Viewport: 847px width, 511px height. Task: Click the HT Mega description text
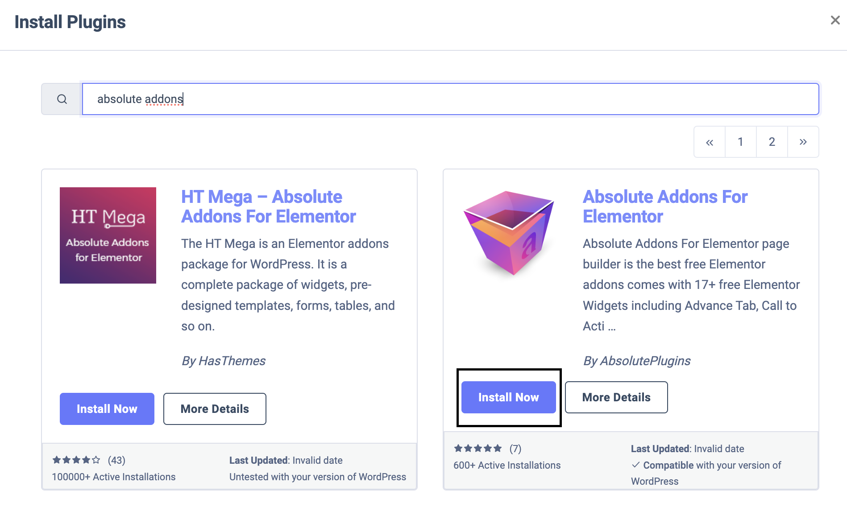288,284
